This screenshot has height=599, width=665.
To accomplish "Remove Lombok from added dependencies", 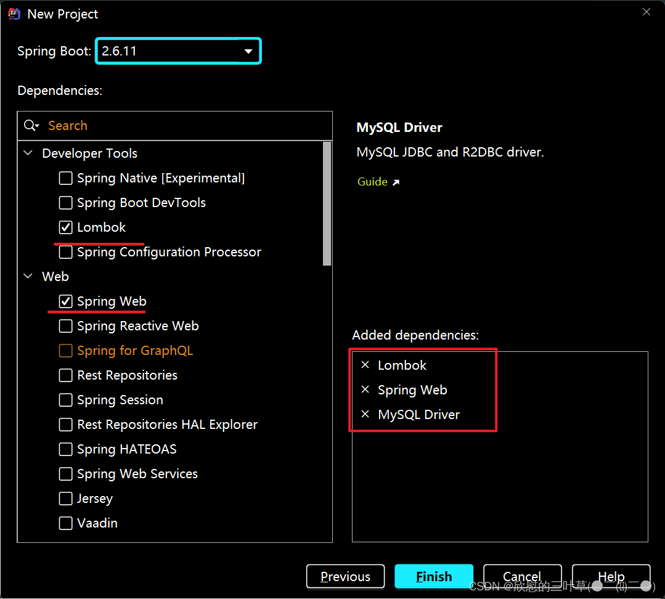I will coord(365,365).
